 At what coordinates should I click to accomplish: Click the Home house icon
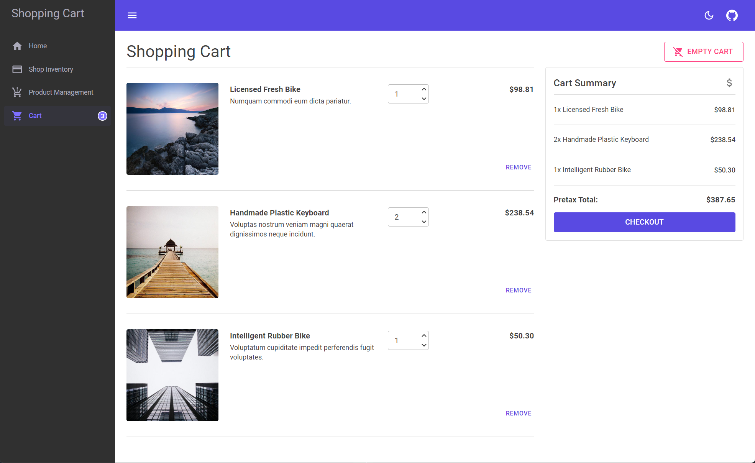point(17,46)
